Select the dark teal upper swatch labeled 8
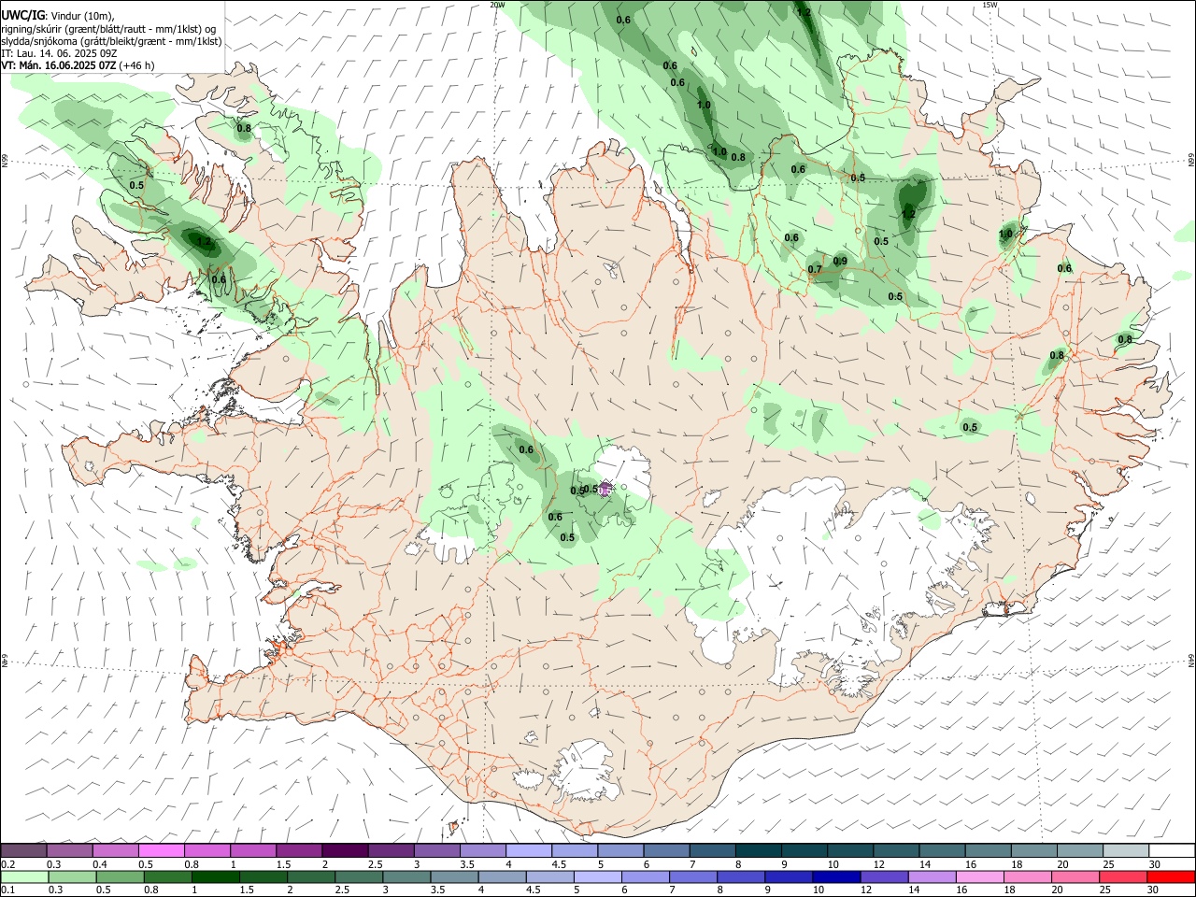 point(757,850)
